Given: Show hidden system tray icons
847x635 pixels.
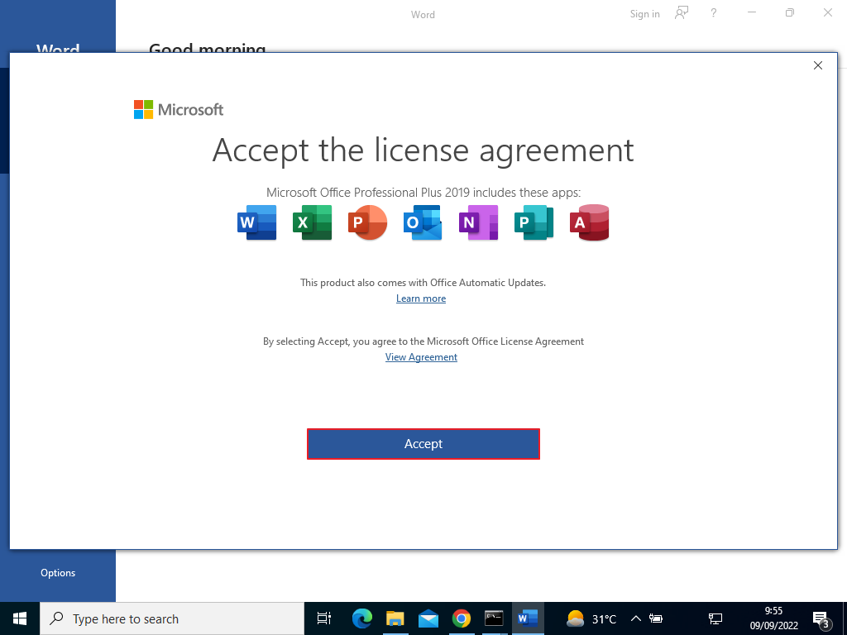Looking at the screenshot, I should pos(636,618).
